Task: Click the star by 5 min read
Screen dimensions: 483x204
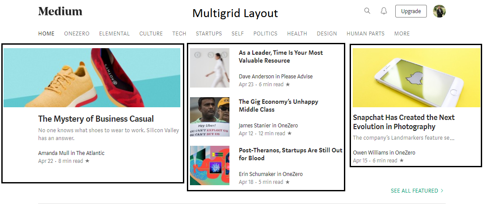Action: pyautogui.click(x=287, y=182)
